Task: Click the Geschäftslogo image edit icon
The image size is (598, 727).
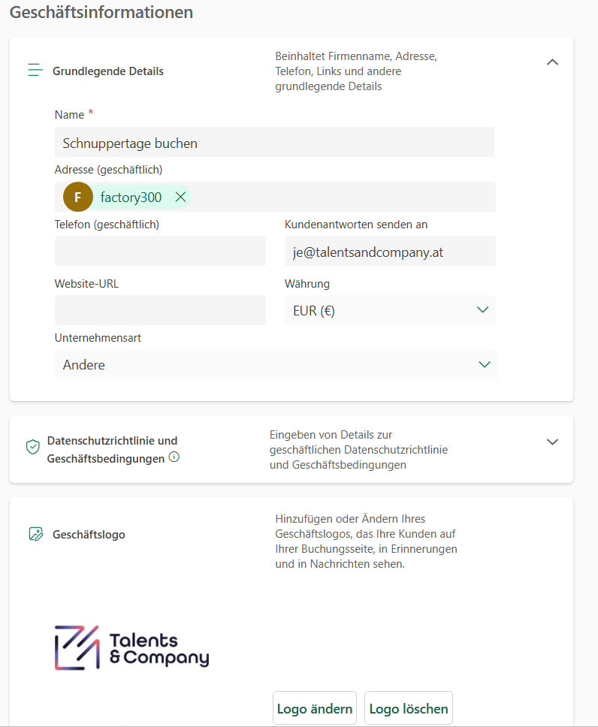Action: tap(35, 534)
